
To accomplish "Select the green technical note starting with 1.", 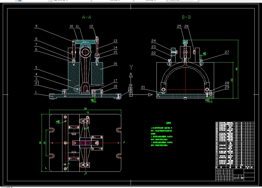I will tap(161, 131).
